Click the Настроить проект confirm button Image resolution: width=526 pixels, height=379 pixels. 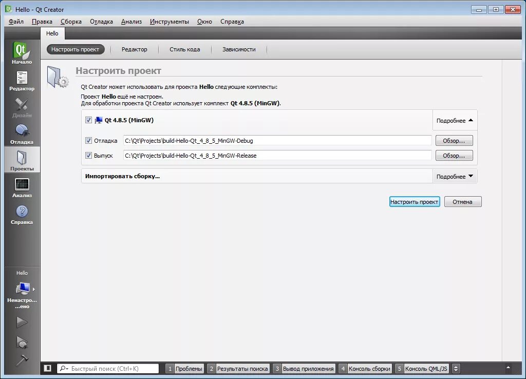(415, 202)
